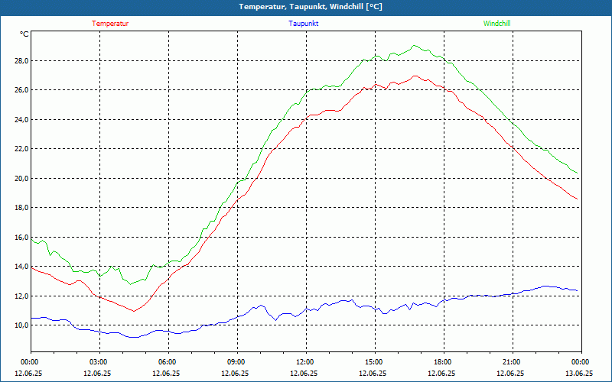Click the 20,0 y-axis value
612x382 pixels.
coord(22,179)
